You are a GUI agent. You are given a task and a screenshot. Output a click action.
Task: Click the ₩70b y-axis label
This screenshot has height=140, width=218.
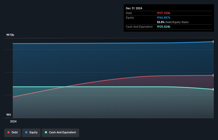tap(10, 35)
